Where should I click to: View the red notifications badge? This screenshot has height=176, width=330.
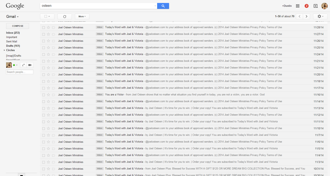click(x=306, y=6)
